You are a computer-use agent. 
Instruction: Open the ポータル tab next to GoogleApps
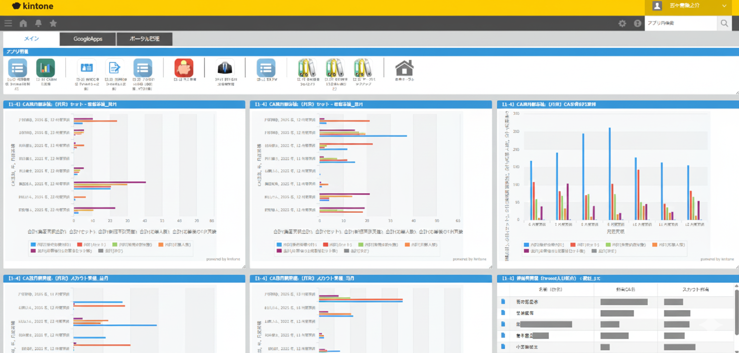click(145, 39)
